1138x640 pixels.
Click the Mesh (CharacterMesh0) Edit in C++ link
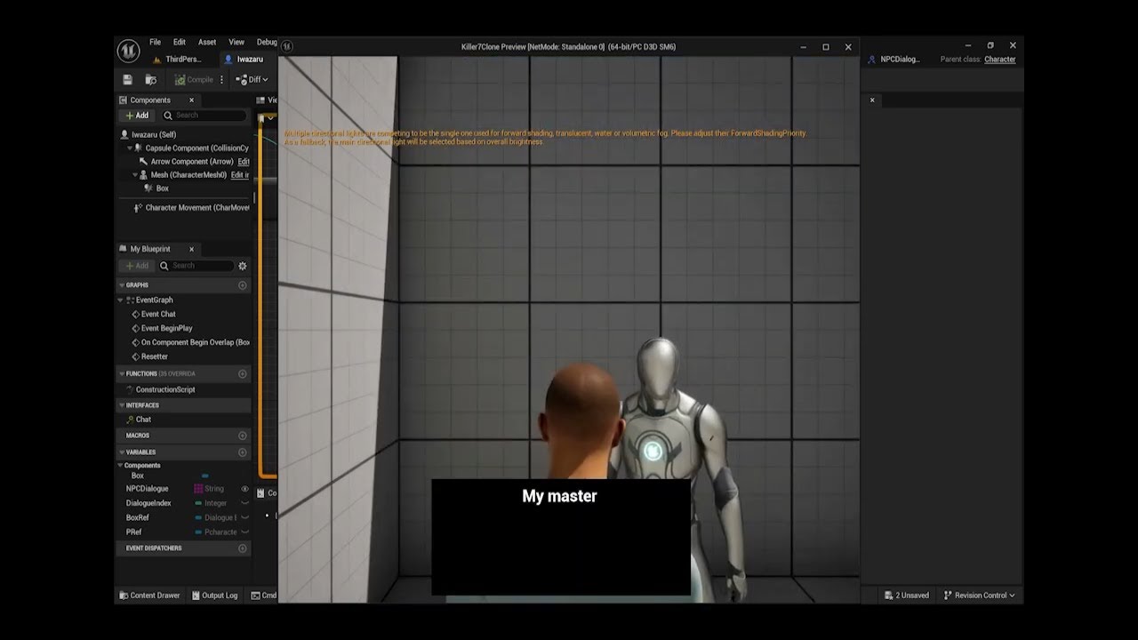point(240,175)
